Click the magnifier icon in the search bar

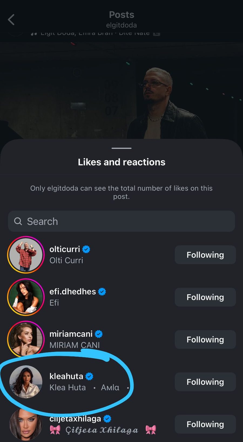tap(18, 221)
